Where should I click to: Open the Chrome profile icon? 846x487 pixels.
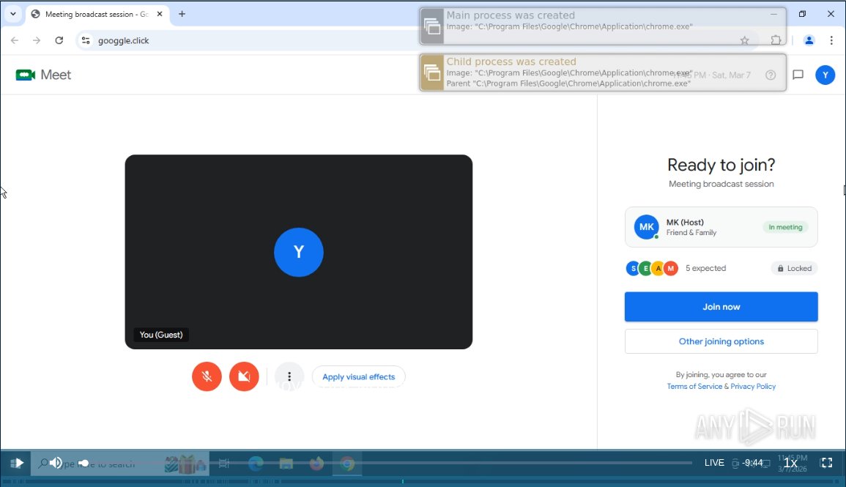809,40
